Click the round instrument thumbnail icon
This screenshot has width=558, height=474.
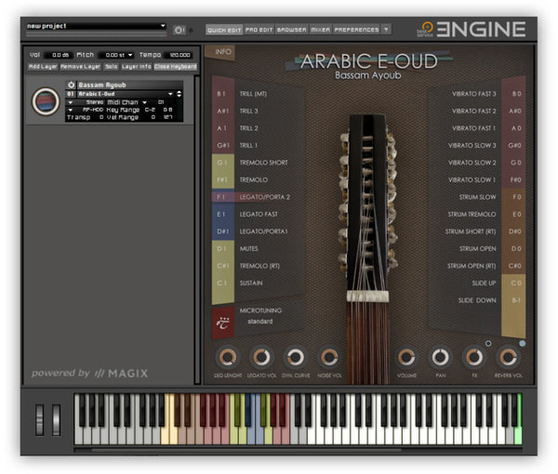tap(45, 101)
